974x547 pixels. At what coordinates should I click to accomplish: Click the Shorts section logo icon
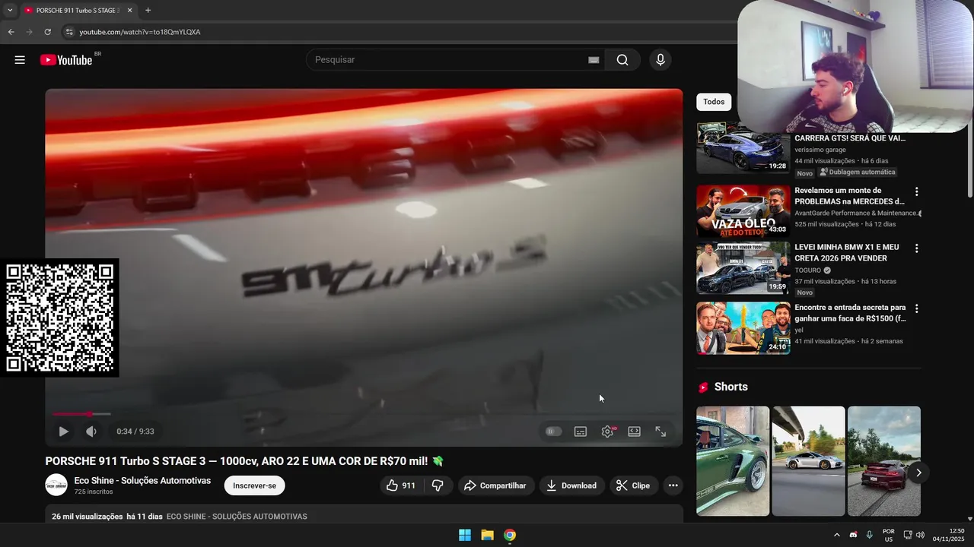(x=703, y=387)
